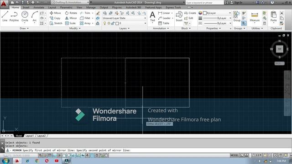The width and height of the screenshot is (292, 164).
Task: Expand the Block panel
Action: [186, 28]
